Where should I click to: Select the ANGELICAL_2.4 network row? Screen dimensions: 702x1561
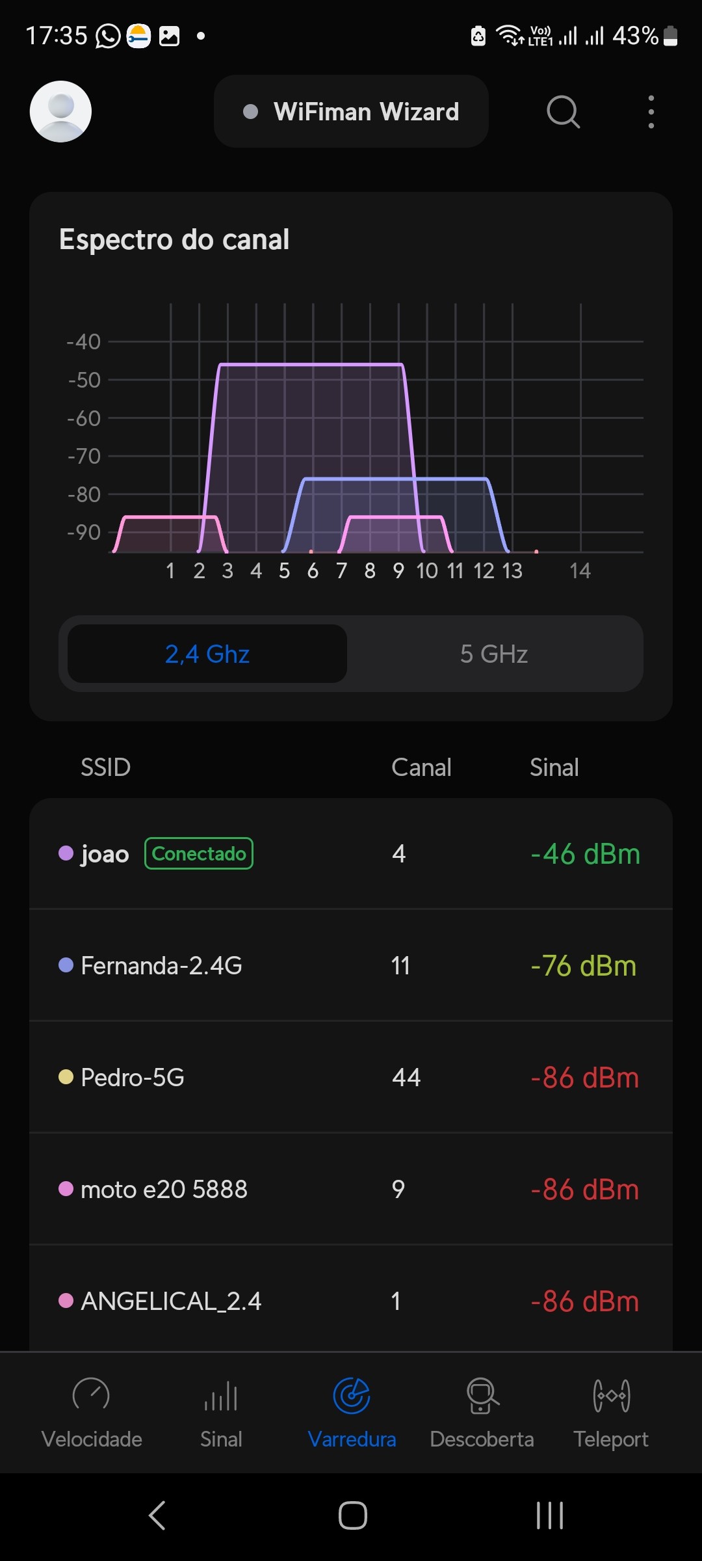pyautogui.click(x=351, y=1301)
